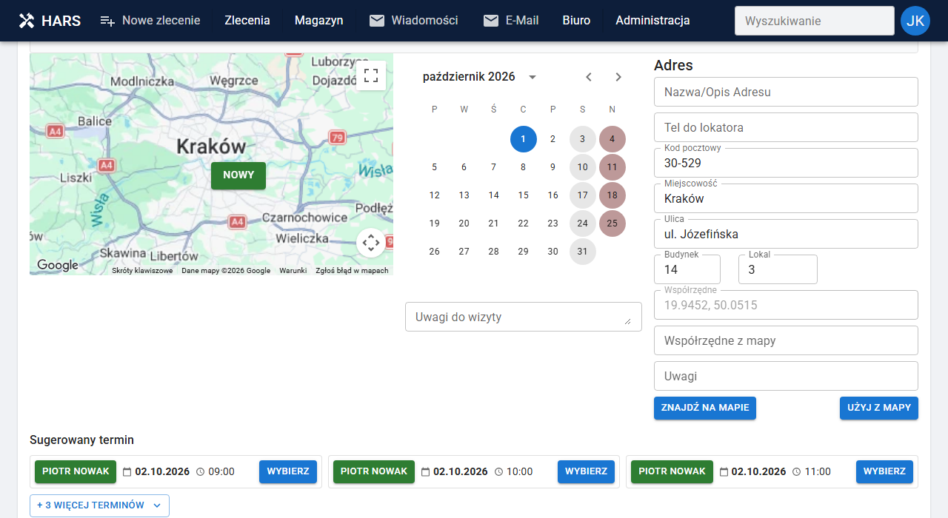Click the NOWY marker on the map
The width and height of the screenshot is (948, 518).
coord(238,175)
